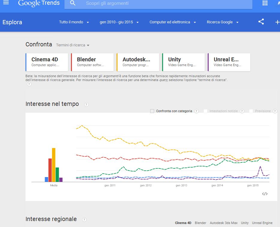Click the search magnifier icon

click(x=72, y=3)
